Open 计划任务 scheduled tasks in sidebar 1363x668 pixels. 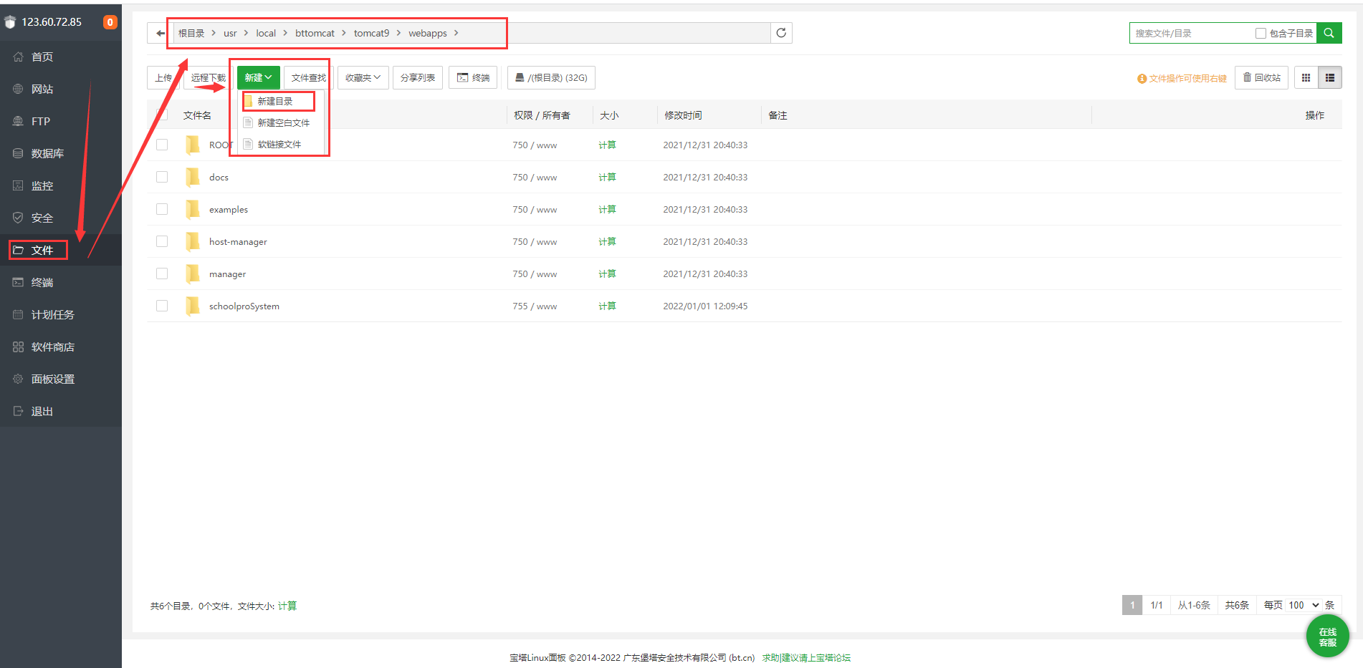(61, 314)
